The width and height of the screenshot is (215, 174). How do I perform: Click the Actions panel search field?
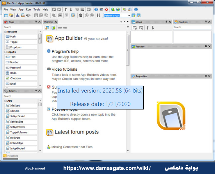pos(22,96)
